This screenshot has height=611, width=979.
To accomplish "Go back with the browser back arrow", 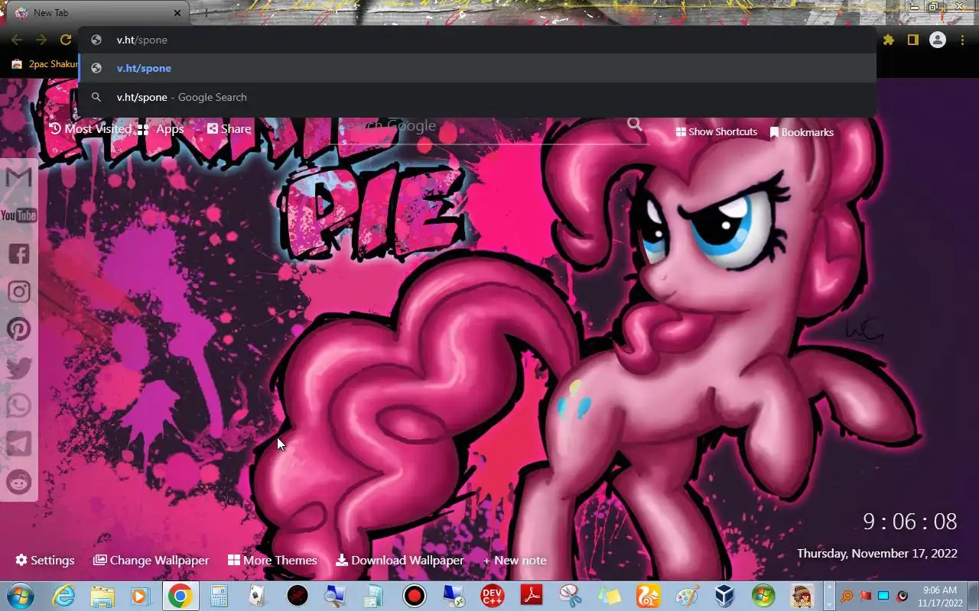I will 17,40.
